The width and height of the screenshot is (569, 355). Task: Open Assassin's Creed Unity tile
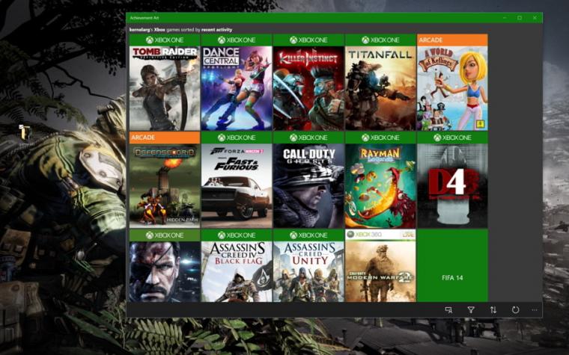tap(308, 265)
